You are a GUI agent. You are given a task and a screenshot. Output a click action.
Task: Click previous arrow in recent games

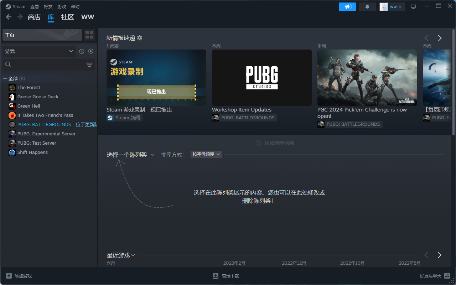[x=426, y=255]
